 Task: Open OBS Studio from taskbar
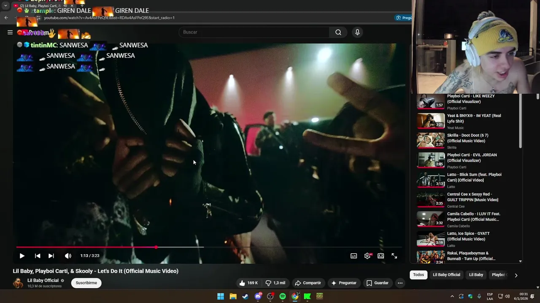(x=270, y=296)
